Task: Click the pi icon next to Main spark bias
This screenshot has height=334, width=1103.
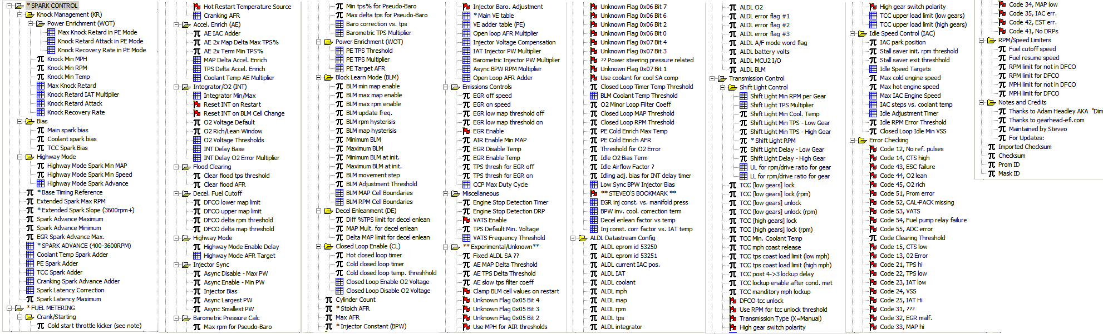Action: 41,130
